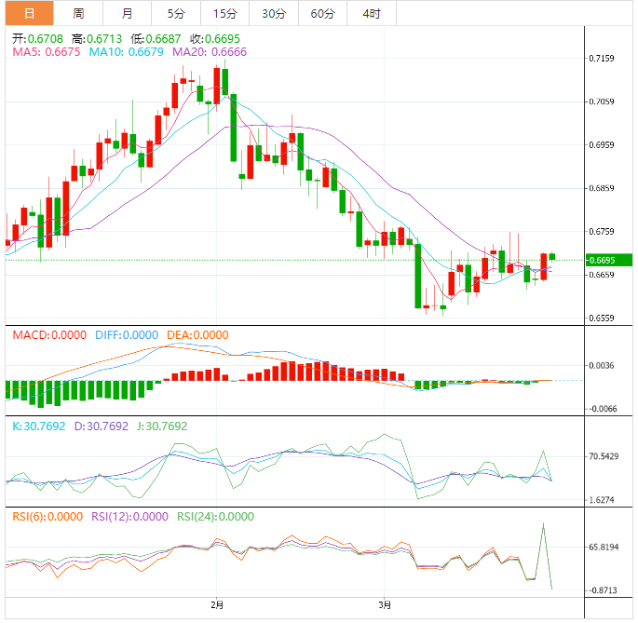Image resolution: width=638 pixels, height=623 pixels.
Task: Click the DEA:0.0000 label
Action: pos(197,335)
